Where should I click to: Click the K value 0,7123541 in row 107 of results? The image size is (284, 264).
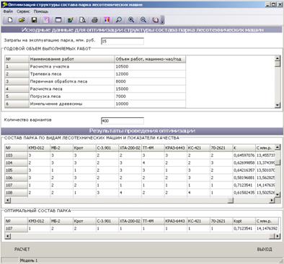244,185
